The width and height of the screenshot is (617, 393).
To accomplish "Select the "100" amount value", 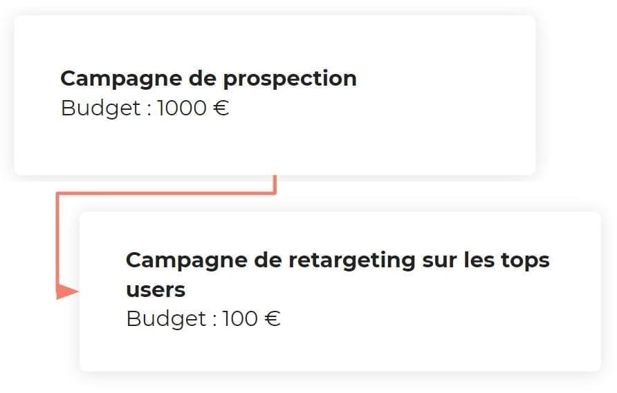I will click(240, 318).
